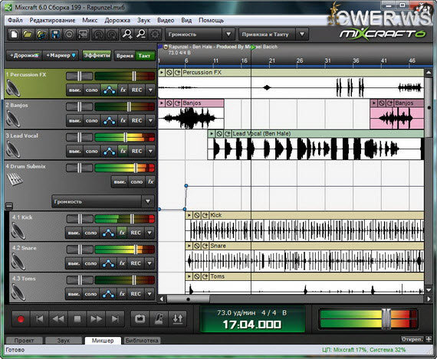Screen dimensions: 437x359
Task: Toggle loop mode button
Action: coord(140,319)
